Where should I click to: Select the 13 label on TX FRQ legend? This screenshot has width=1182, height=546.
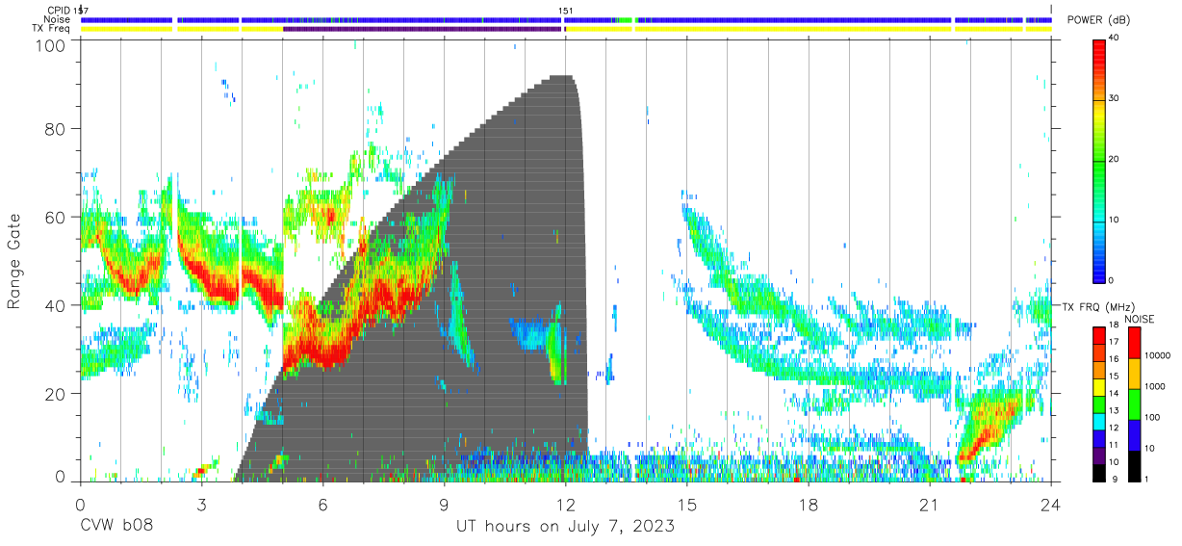(x=1112, y=411)
